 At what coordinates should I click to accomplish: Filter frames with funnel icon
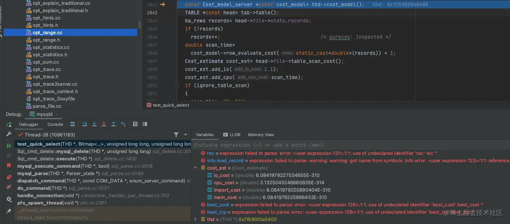point(176,135)
